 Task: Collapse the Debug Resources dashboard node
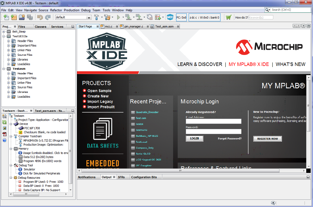coord(11,178)
